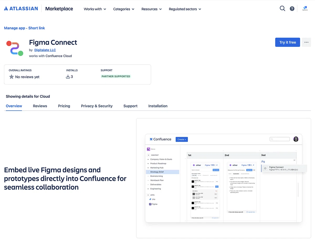Click the Partner Supported badge
The height and width of the screenshot is (244, 315).
point(116,76)
